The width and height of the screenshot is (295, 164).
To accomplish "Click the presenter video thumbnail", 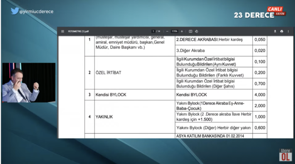I will [29, 82].
